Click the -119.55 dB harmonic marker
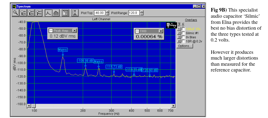268x118 pixels. coord(134,69)
